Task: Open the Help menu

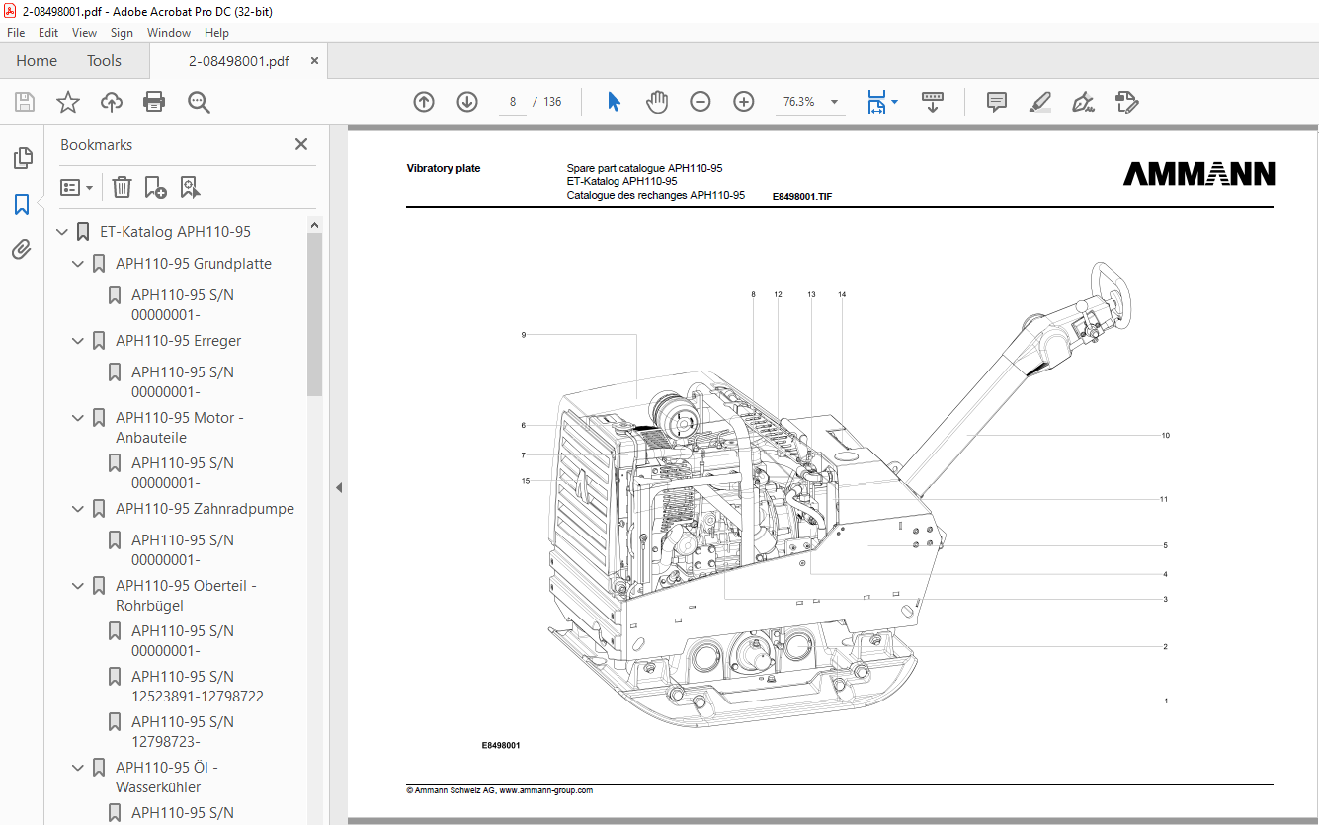Action: [x=216, y=33]
